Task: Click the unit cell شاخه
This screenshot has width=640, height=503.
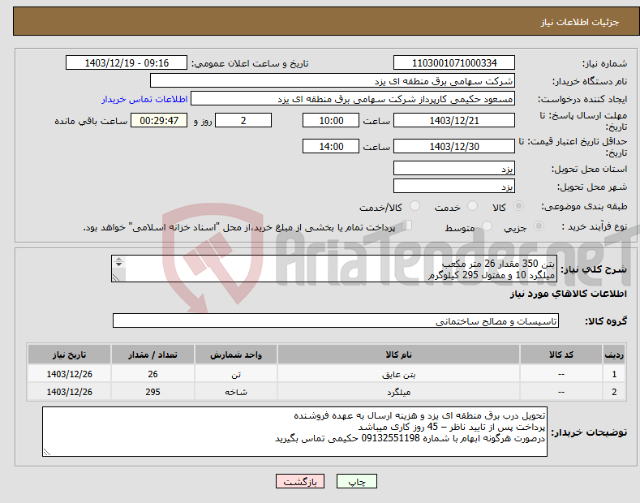Action: pos(236,392)
